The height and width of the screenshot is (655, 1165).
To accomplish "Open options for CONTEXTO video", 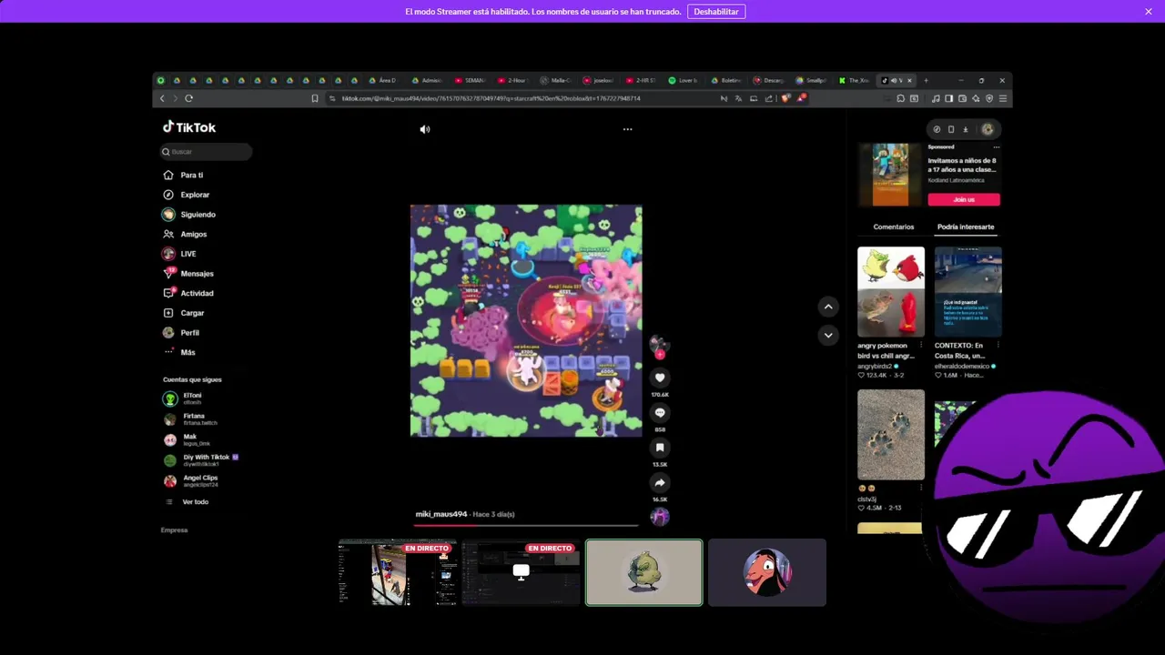I will tap(998, 346).
